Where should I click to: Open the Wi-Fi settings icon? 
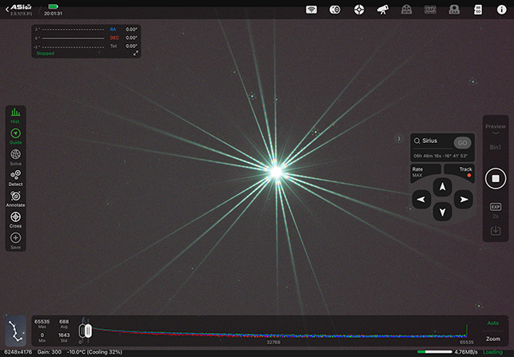(x=312, y=10)
